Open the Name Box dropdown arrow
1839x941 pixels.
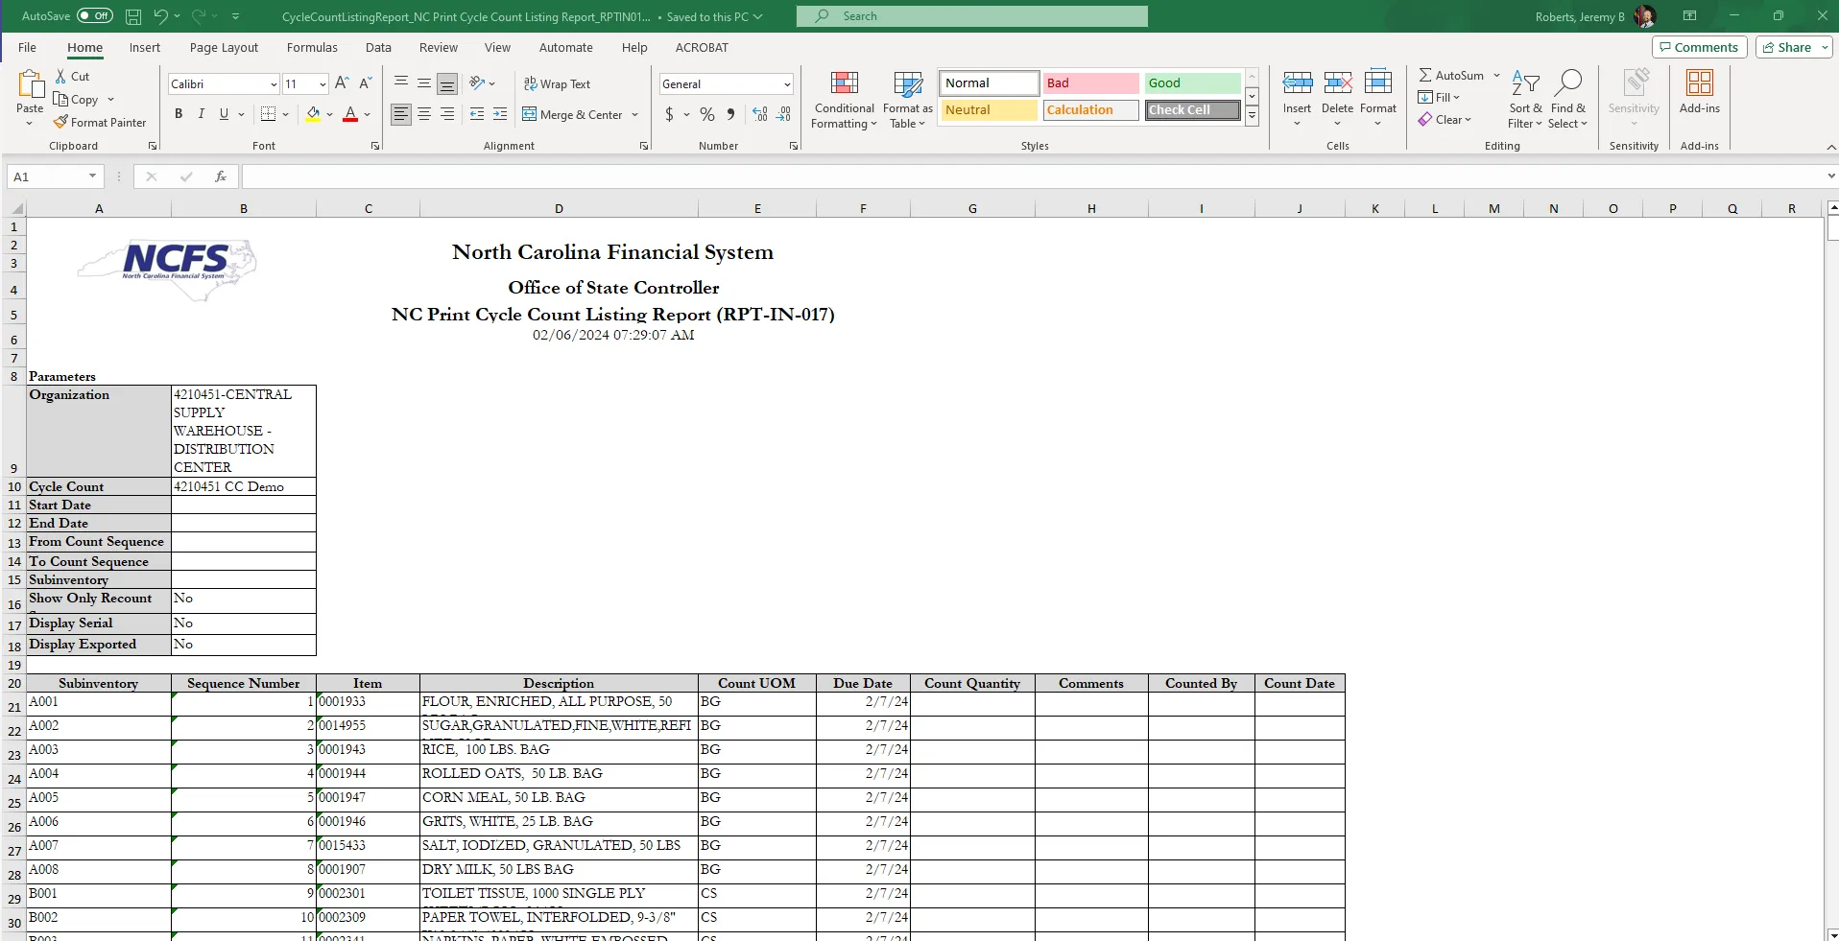[92, 176]
